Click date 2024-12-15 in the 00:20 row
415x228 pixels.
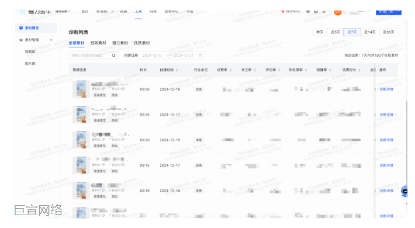170,140
